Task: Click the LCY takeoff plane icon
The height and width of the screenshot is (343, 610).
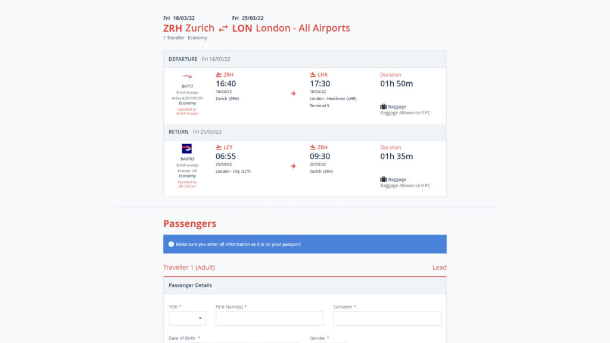Action: tap(219, 148)
